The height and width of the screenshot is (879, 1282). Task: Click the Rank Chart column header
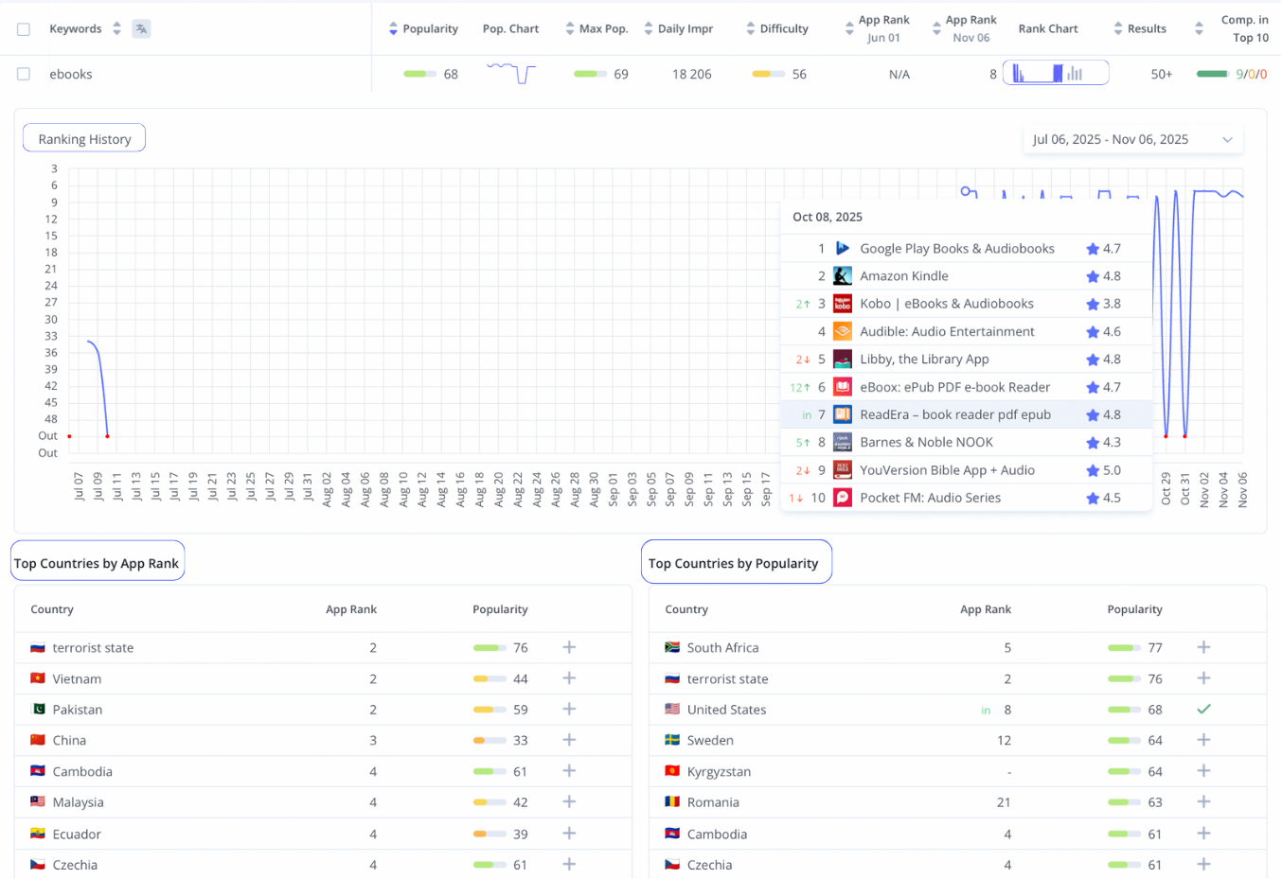[1048, 29]
